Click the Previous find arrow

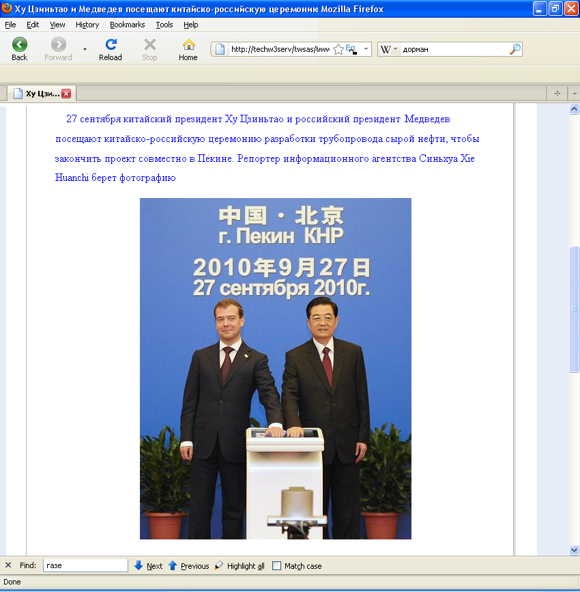coord(189,565)
